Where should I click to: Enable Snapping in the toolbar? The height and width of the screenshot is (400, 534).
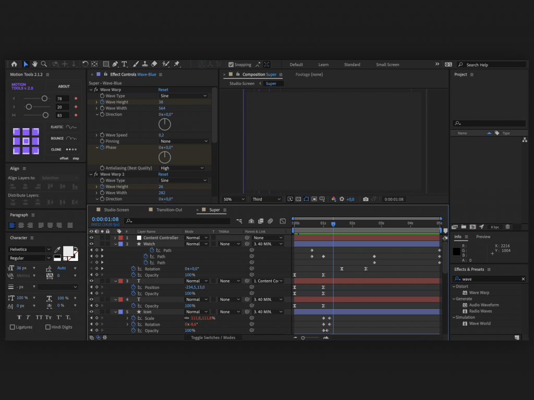230,64
